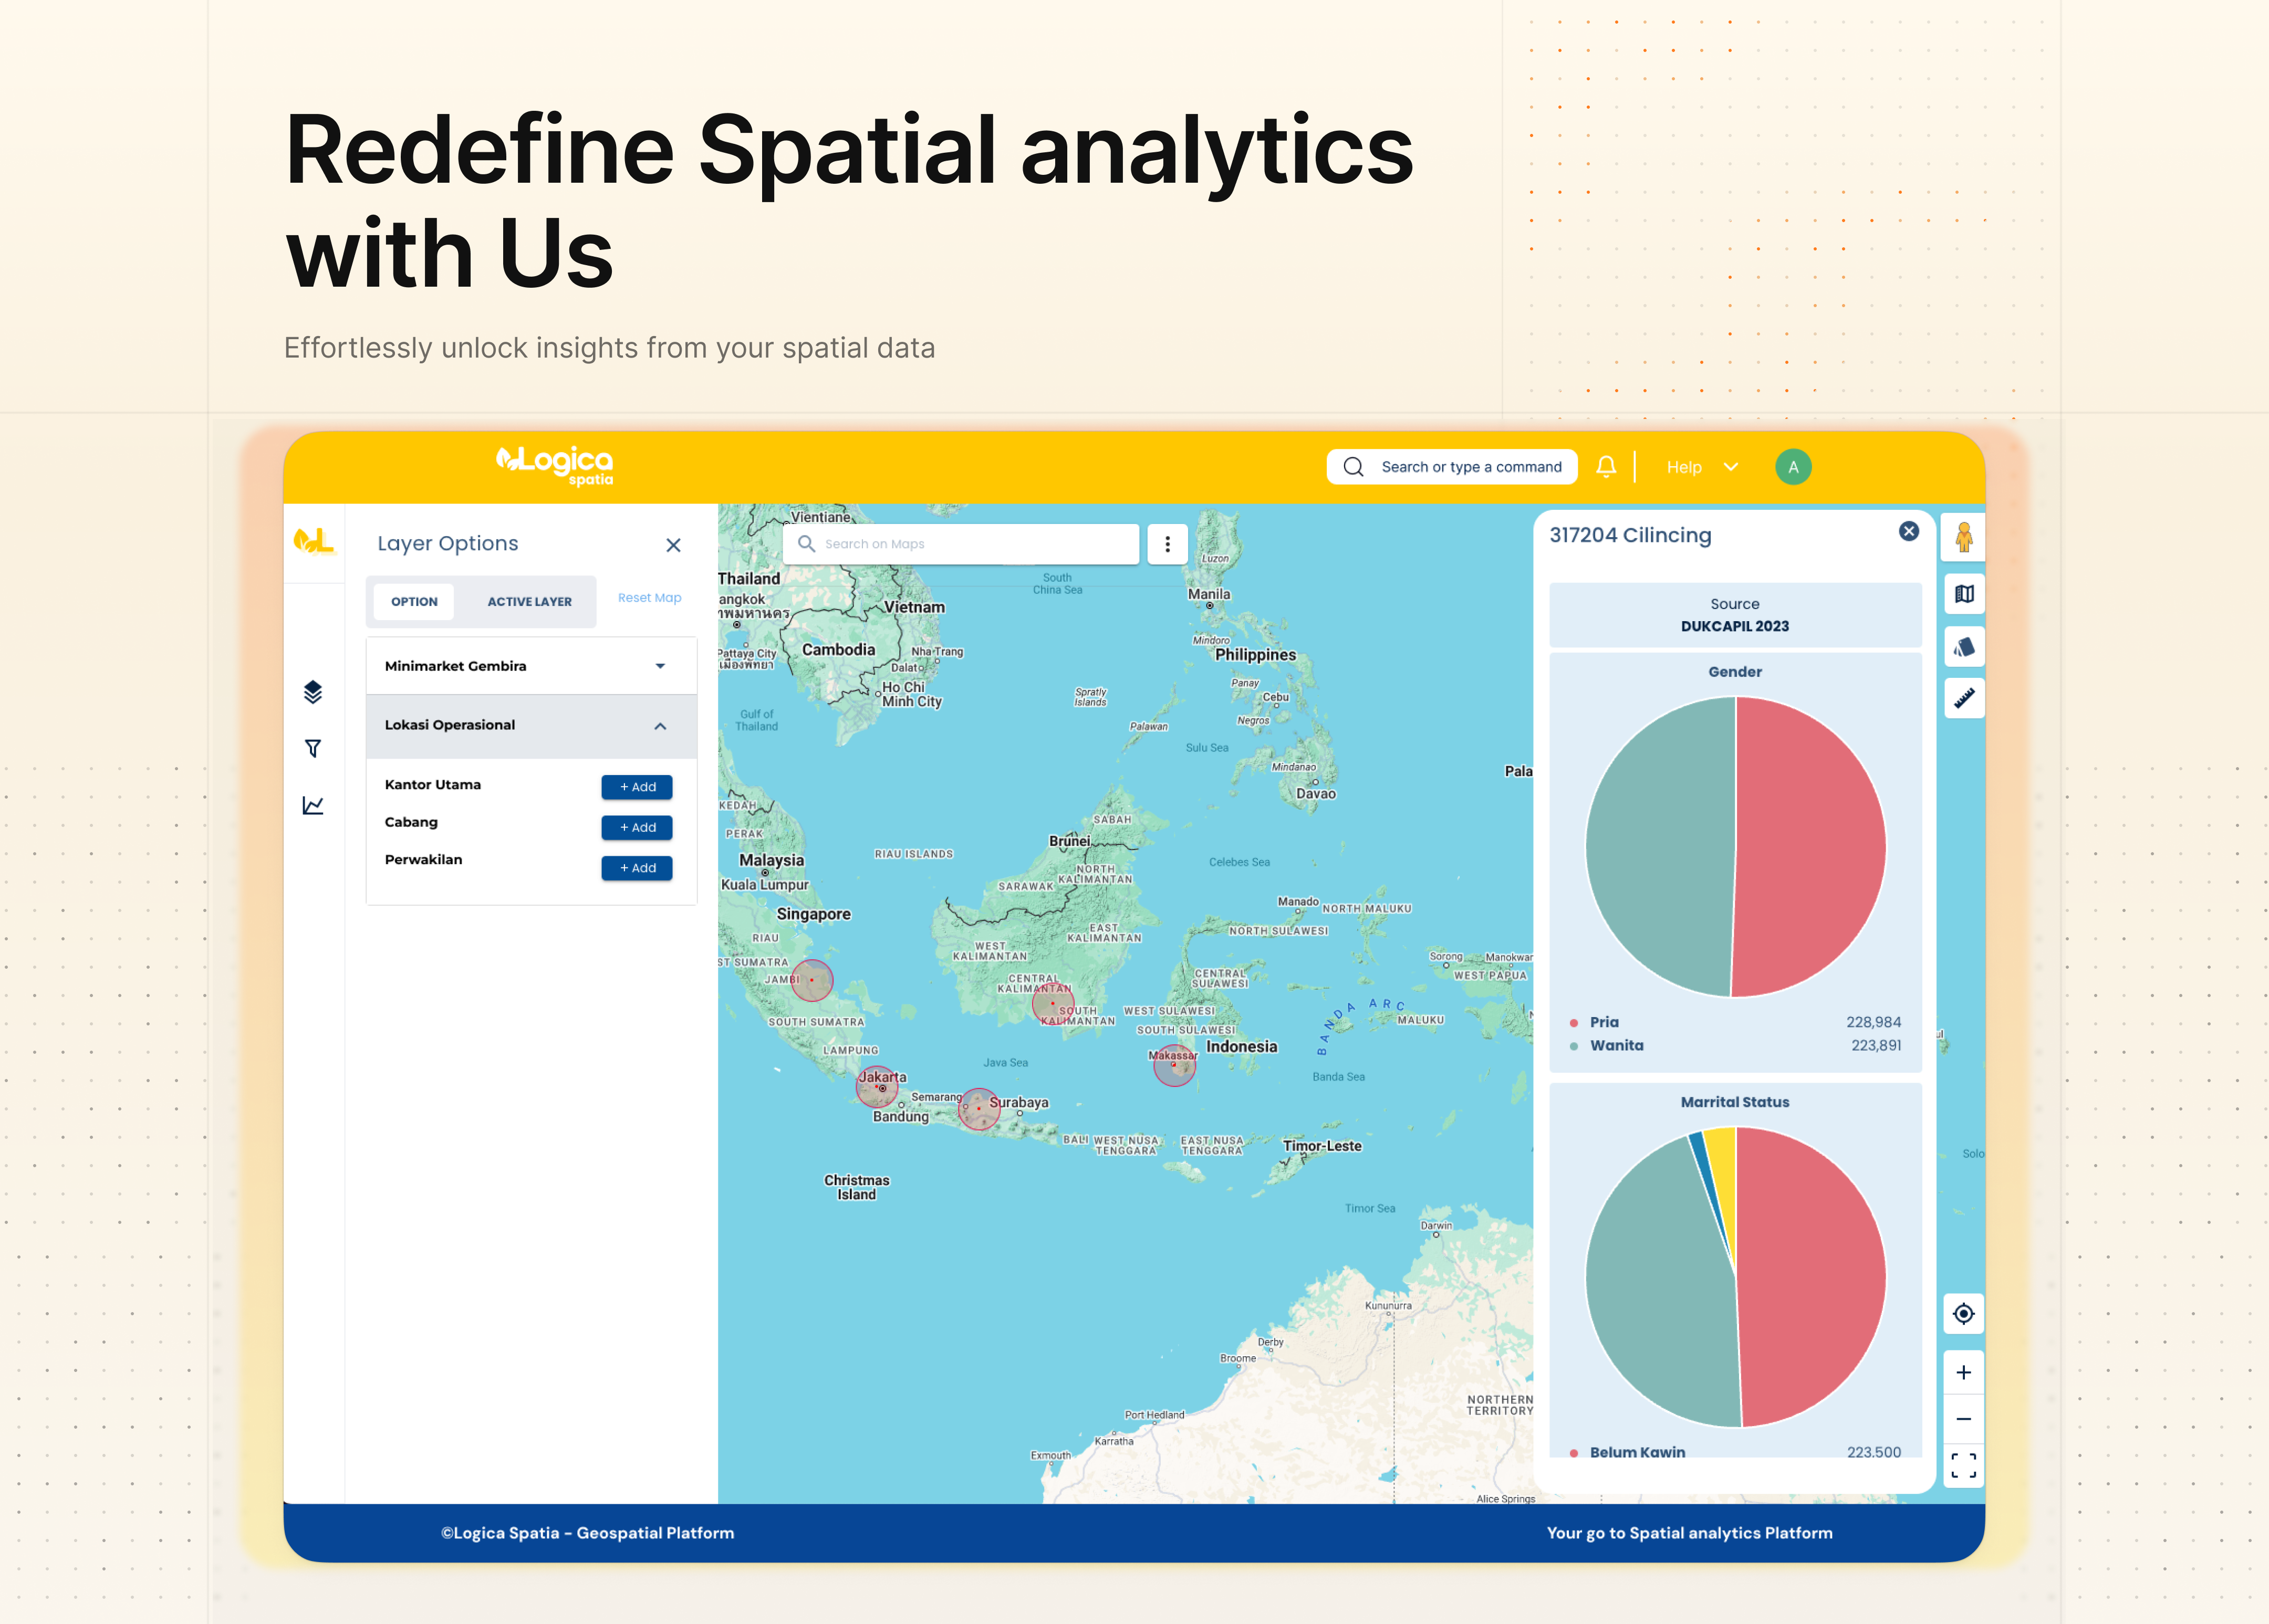Viewport: 2269px width, 1624px height.
Task: Open the basemap map icon
Action: 1963,594
